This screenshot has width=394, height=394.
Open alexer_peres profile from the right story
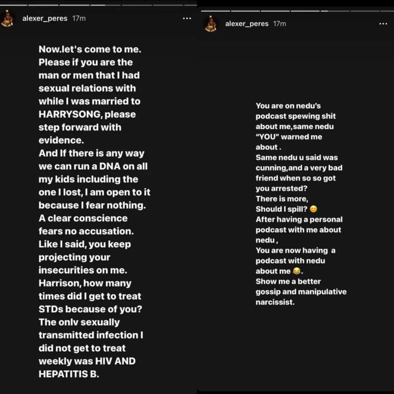(247, 24)
